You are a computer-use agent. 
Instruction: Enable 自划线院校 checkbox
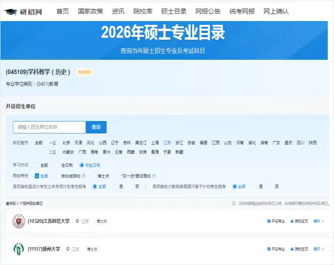click(58, 176)
